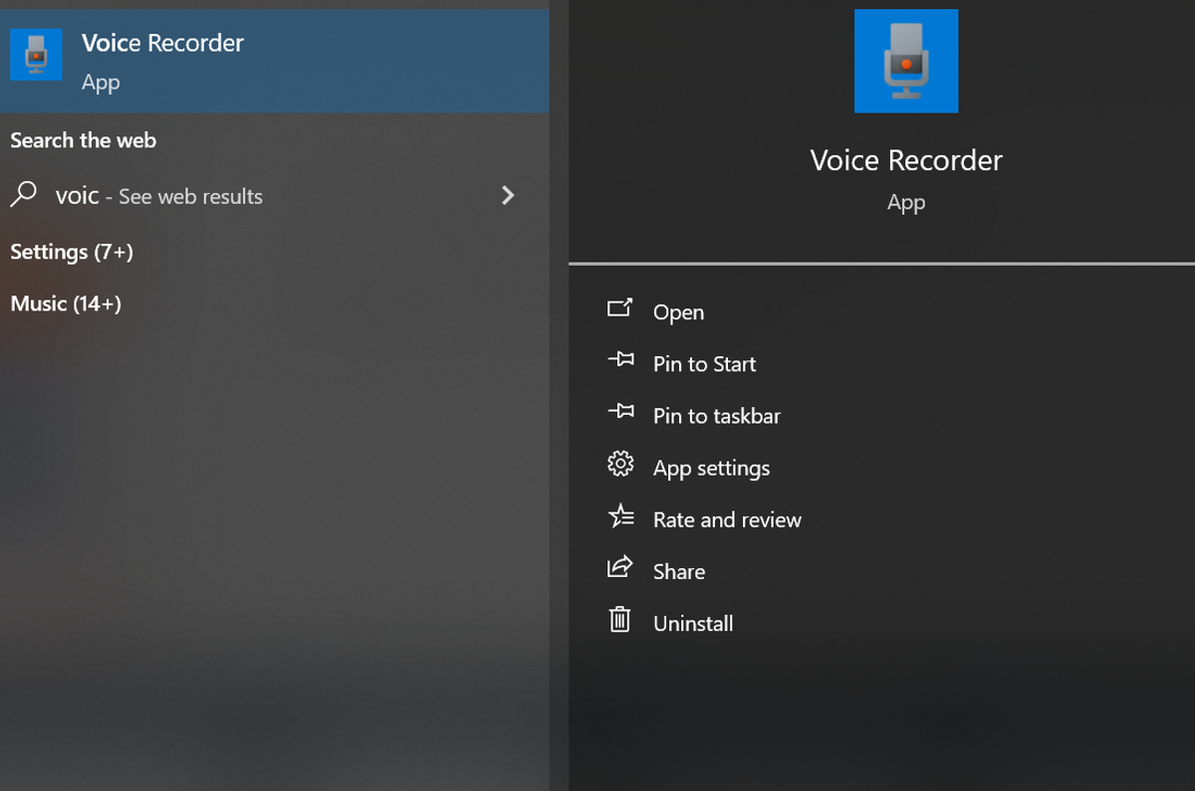
Task: Click the Rate and review star icon
Action: 620,515
